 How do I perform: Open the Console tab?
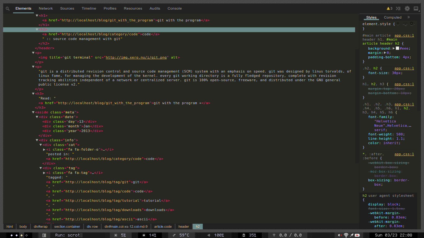click(175, 8)
